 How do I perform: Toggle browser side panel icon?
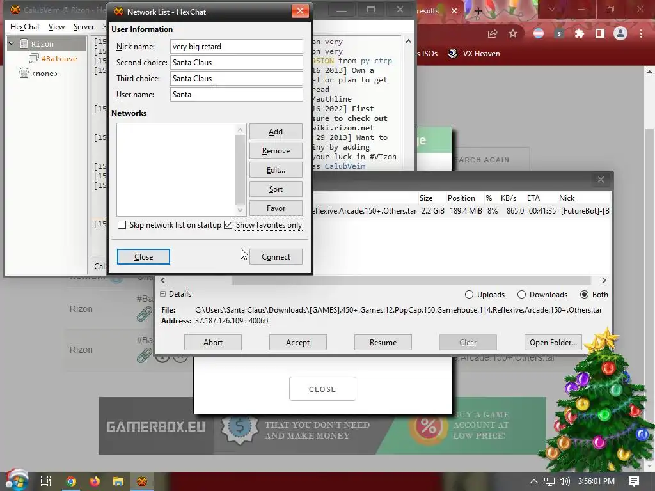(600, 34)
